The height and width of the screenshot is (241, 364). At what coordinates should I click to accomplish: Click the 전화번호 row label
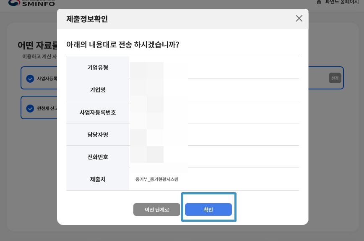click(x=98, y=157)
